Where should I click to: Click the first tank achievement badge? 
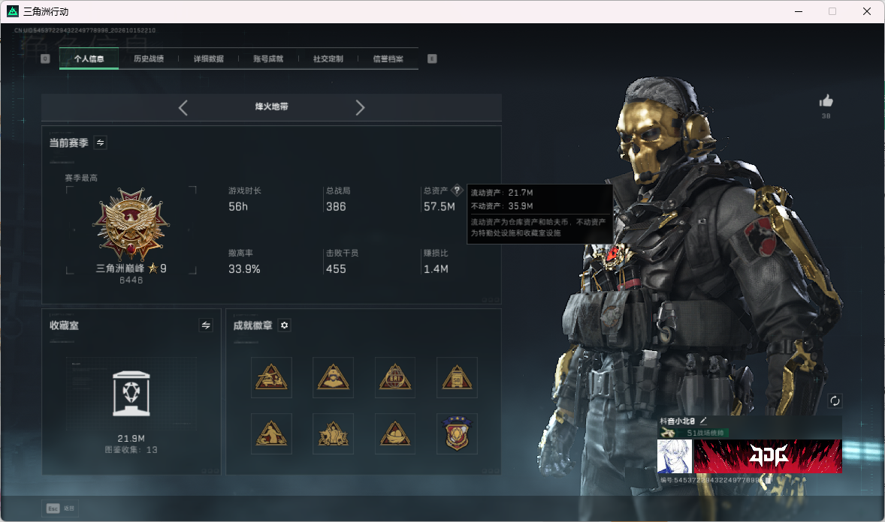[271, 377]
